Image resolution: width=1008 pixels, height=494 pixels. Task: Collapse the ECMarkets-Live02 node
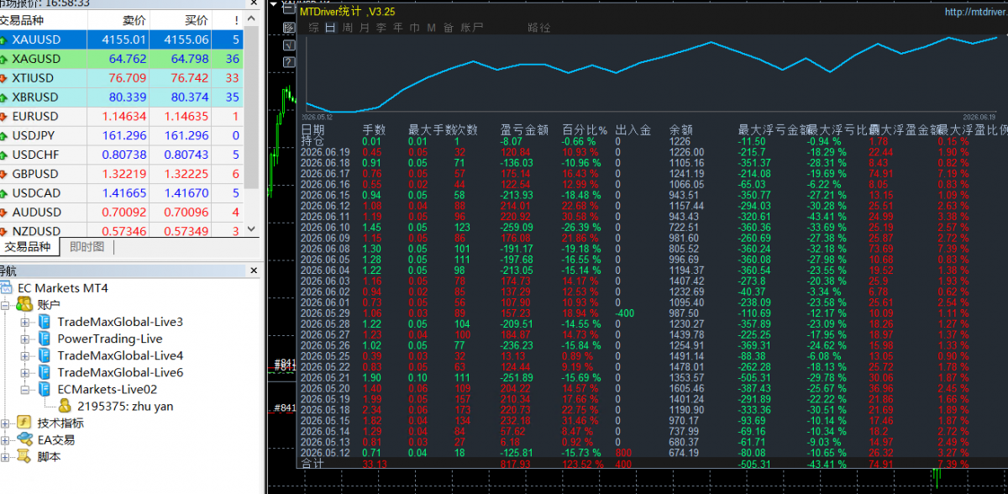coord(25,389)
